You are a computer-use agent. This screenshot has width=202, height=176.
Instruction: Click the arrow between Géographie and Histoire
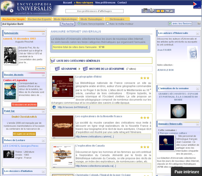tap(79, 69)
